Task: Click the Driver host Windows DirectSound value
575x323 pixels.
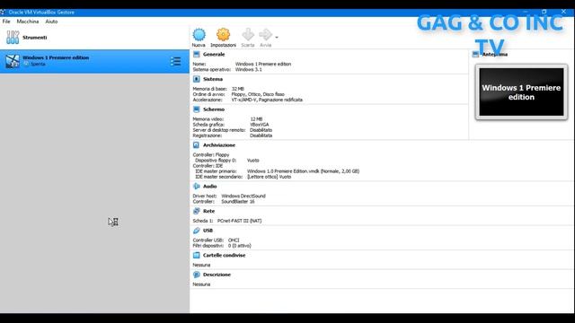Action: pos(243,196)
